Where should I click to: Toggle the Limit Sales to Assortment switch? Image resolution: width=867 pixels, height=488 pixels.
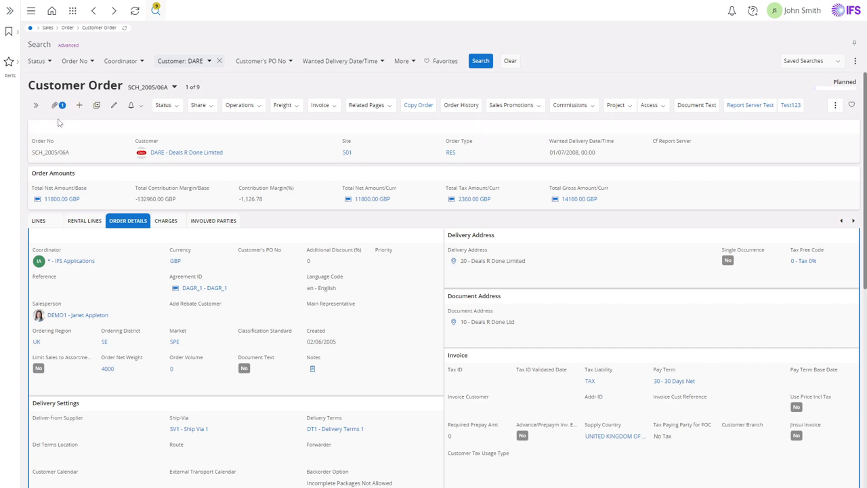(39, 368)
